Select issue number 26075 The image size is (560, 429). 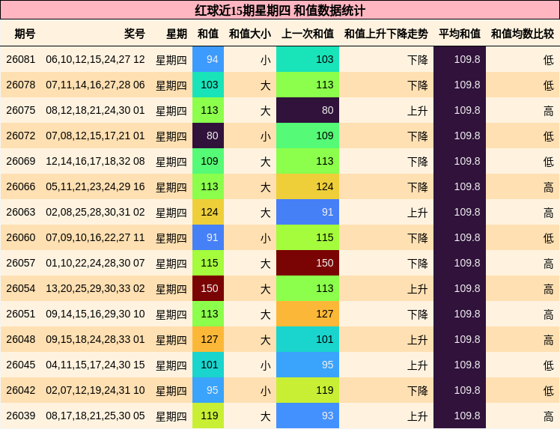coord(21,110)
